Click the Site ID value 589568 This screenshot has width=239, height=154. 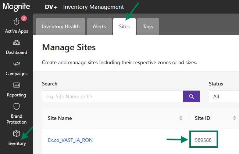point(203,140)
